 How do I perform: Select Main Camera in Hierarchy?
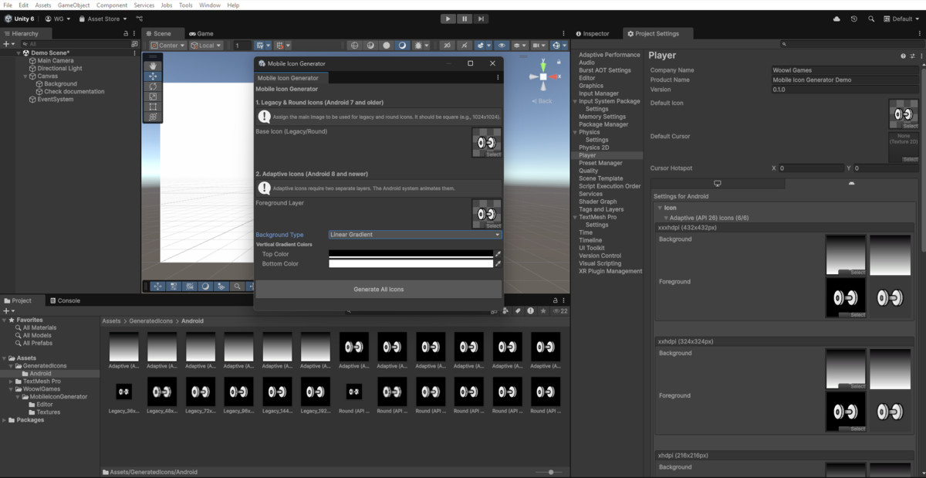(55, 60)
